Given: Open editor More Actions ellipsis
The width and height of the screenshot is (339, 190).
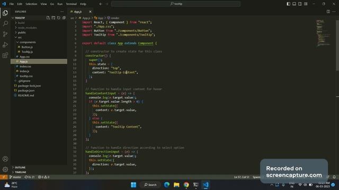Looking at the screenshot, I should [x=334, y=12].
